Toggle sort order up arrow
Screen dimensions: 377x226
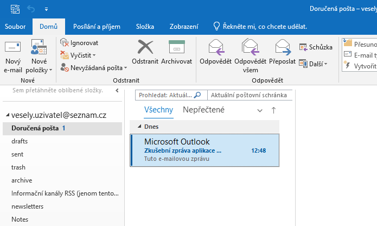(273, 110)
